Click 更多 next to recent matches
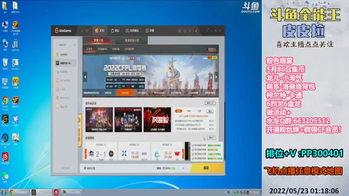 point(211,138)
